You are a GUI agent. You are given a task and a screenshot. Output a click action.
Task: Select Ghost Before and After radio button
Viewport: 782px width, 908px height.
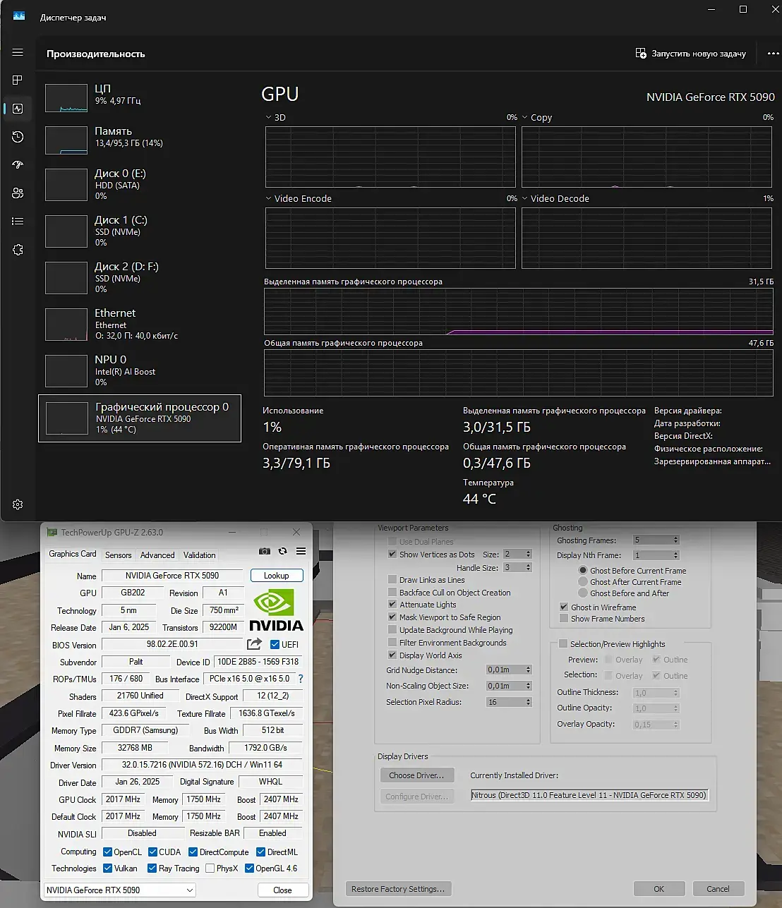point(583,593)
